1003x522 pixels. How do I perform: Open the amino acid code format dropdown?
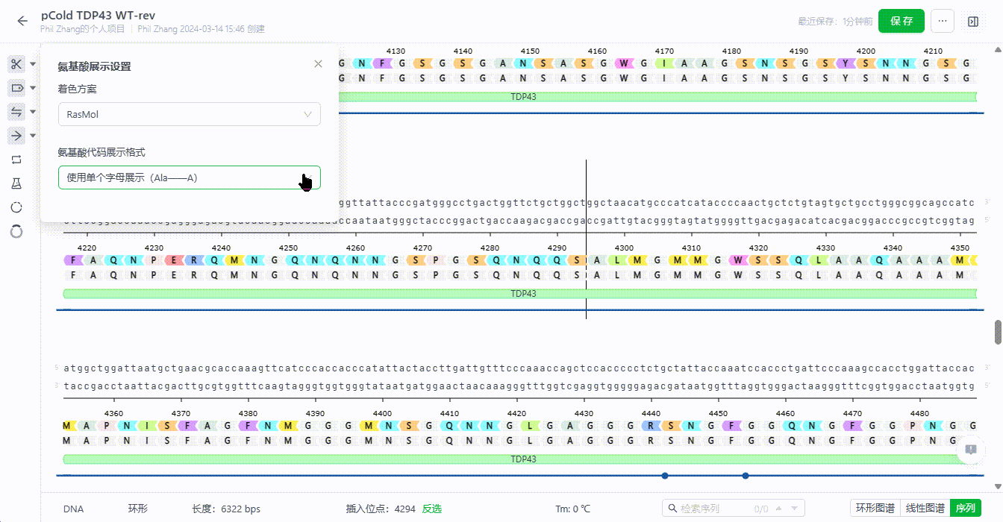190,177
